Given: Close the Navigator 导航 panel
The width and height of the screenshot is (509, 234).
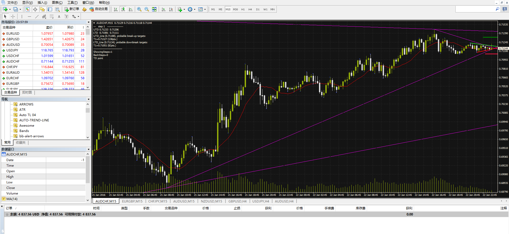Looking at the screenshot, I should point(89,99).
